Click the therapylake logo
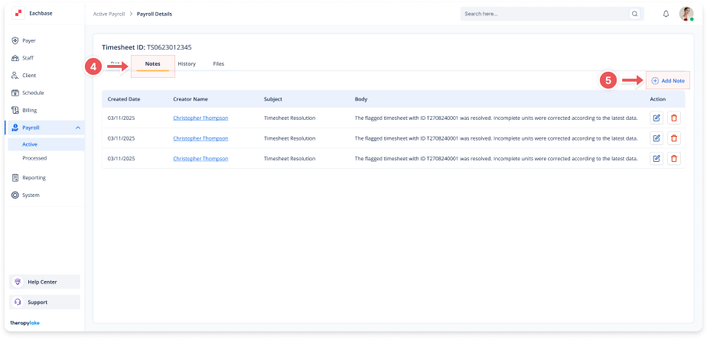The height and width of the screenshot is (339, 707). (24, 323)
